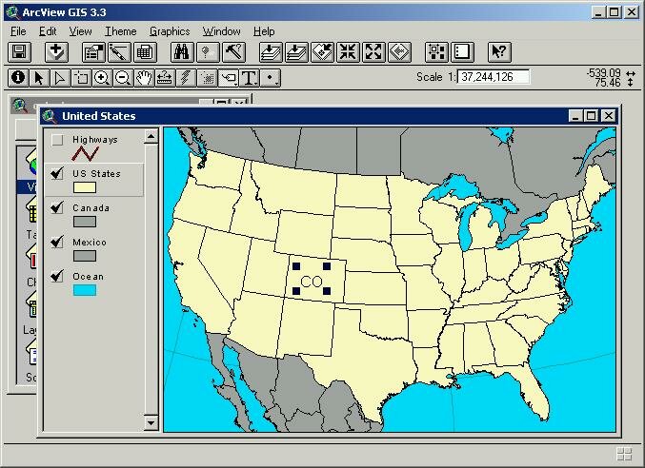
Task: Click the outward arrows Zoom Out button
Action: point(373,52)
